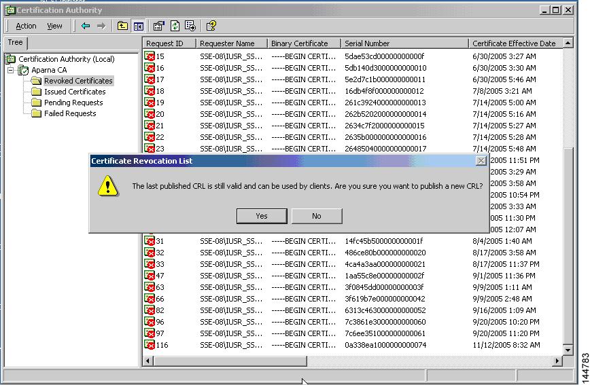Click the vertical scrollbar down arrow
The height and width of the screenshot is (385, 590).
click(x=569, y=350)
